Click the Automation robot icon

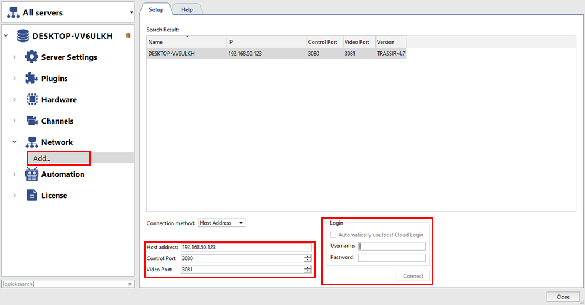pyautogui.click(x=31, y=174)
